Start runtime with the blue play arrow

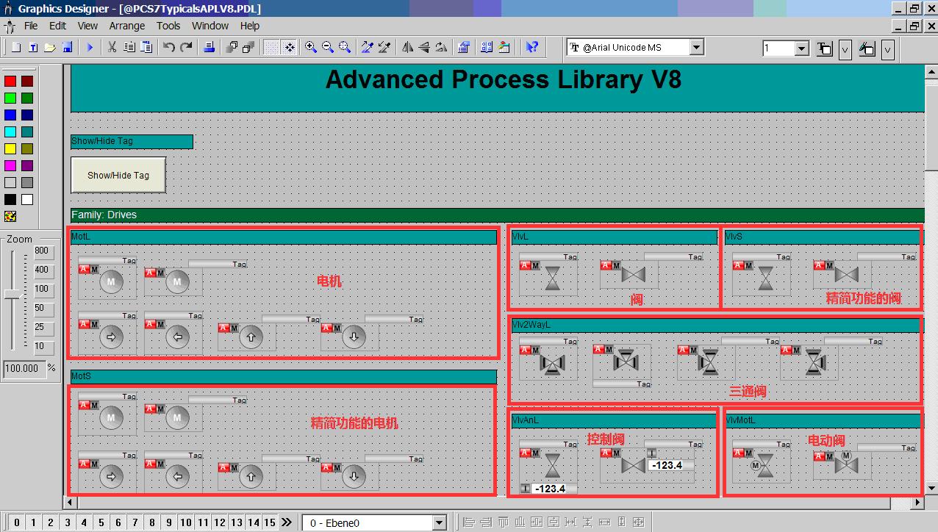[x=90, y=47]
